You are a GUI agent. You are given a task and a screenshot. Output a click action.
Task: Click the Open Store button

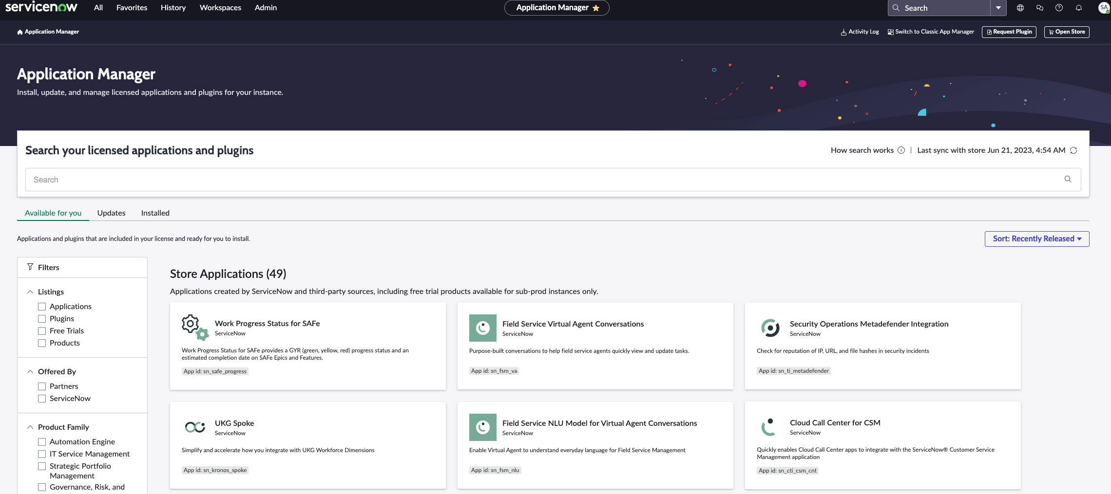1067,32
